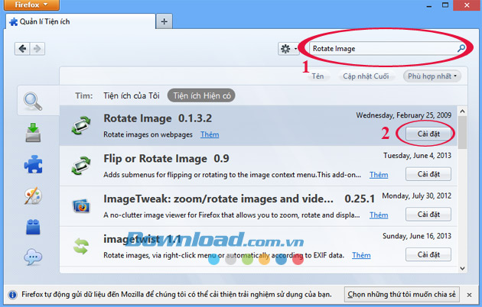Select the Quản lí Tiện ích tab

coord(80,21)
